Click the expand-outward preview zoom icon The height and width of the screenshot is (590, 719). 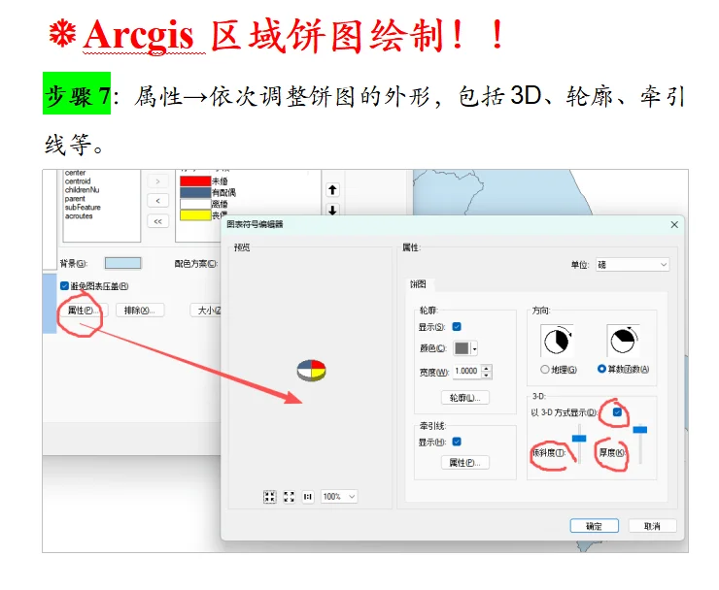point(289,497)
